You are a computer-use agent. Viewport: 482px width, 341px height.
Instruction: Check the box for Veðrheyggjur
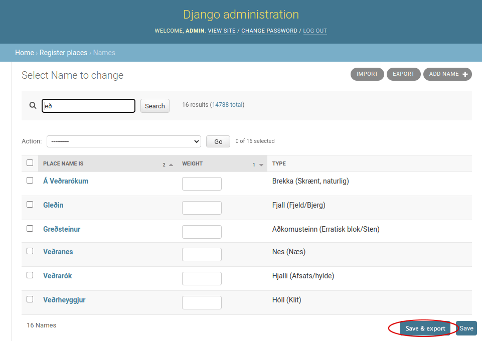(30, 299)
